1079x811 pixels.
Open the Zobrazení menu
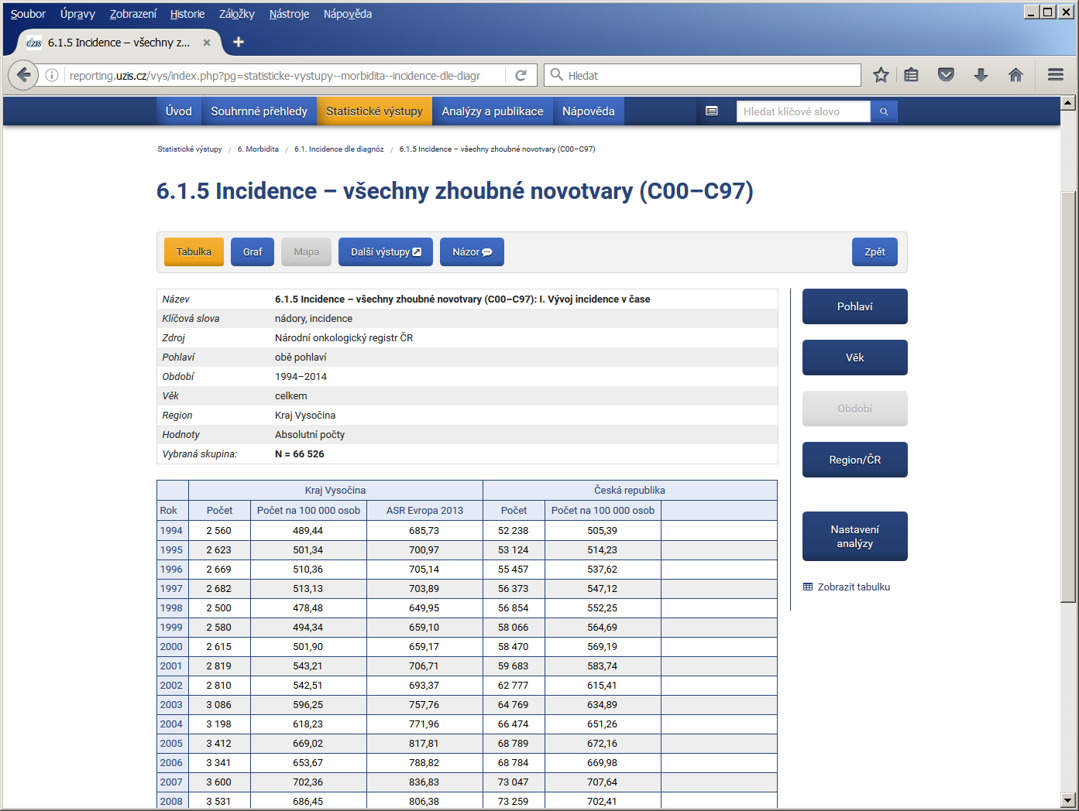click(x=133, y=14)
